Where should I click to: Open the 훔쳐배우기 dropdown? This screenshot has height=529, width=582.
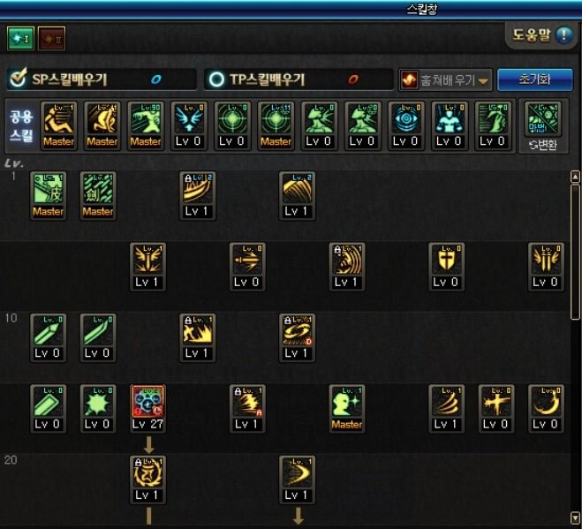point(445,79)
